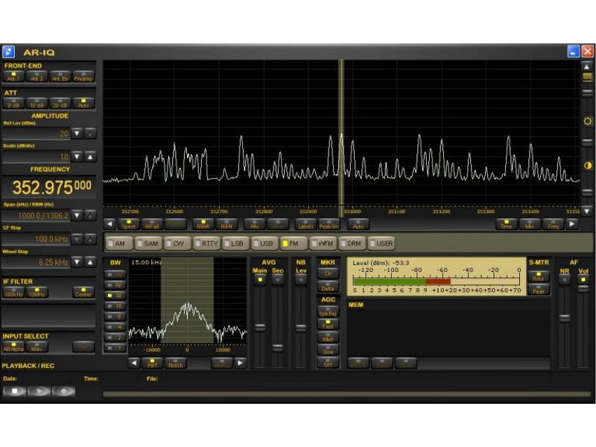
Task: Click the contrast half-circle icon
Action: [587, 165]
